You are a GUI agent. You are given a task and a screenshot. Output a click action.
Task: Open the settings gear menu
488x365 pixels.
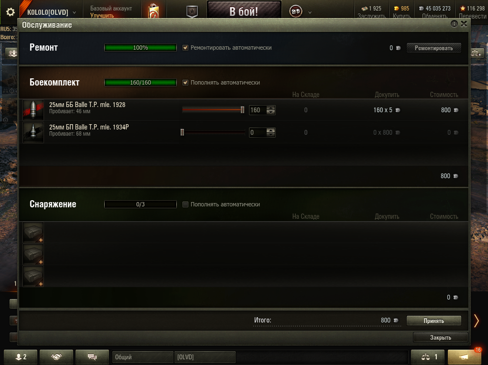[10, 12]
